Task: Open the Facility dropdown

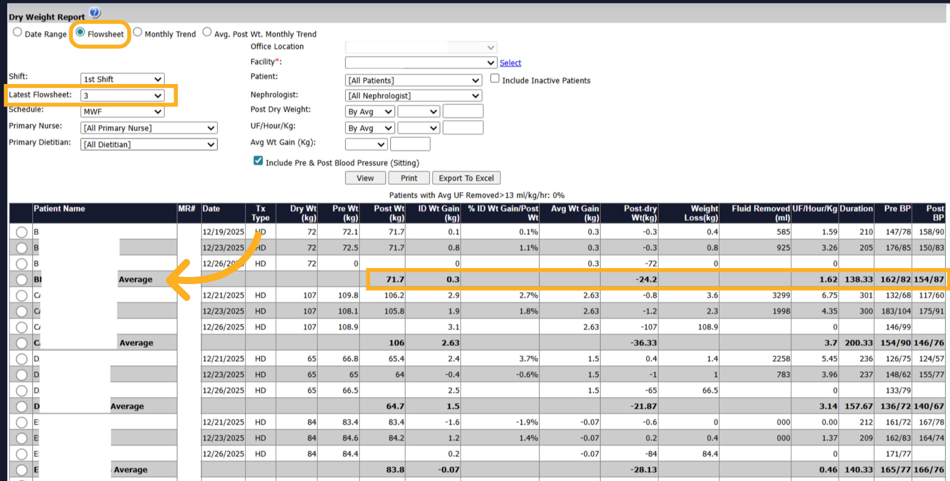Action: click(421, 63)
